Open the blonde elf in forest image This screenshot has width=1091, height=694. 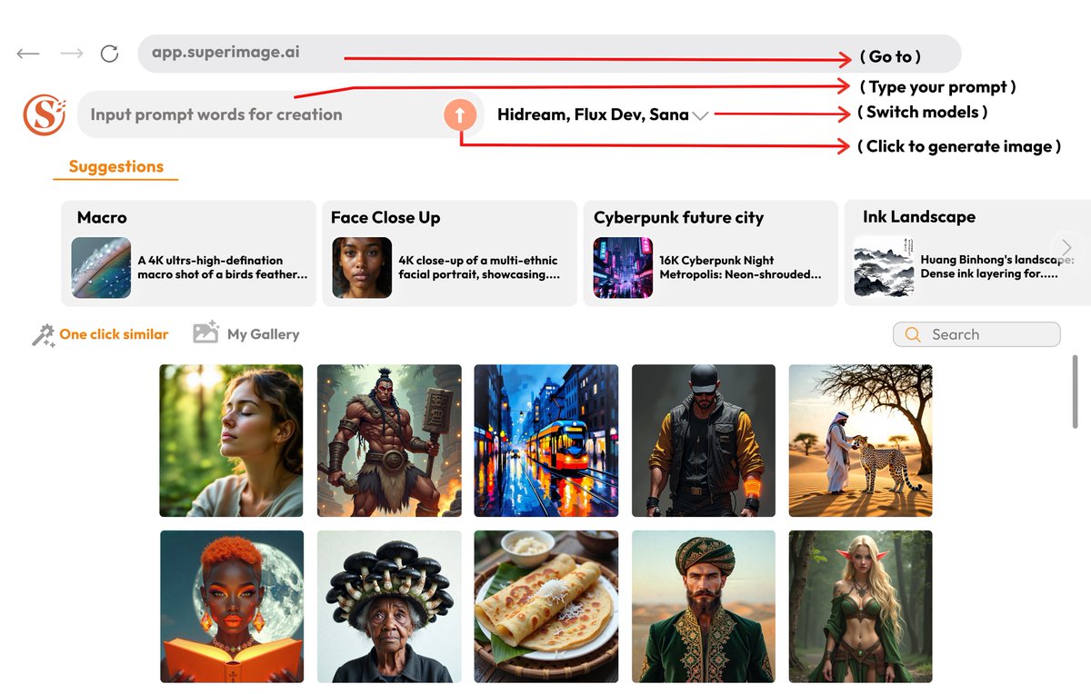(x=861, y=607)
